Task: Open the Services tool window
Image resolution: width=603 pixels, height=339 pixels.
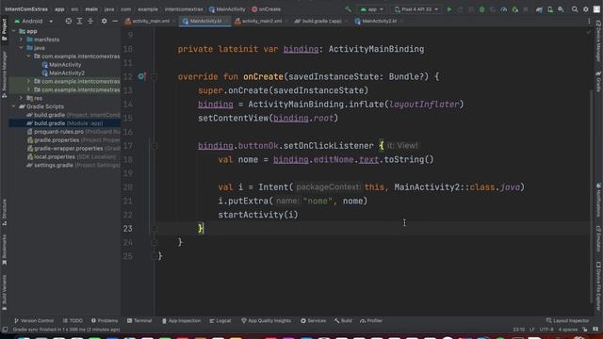Action: (314, 320)
